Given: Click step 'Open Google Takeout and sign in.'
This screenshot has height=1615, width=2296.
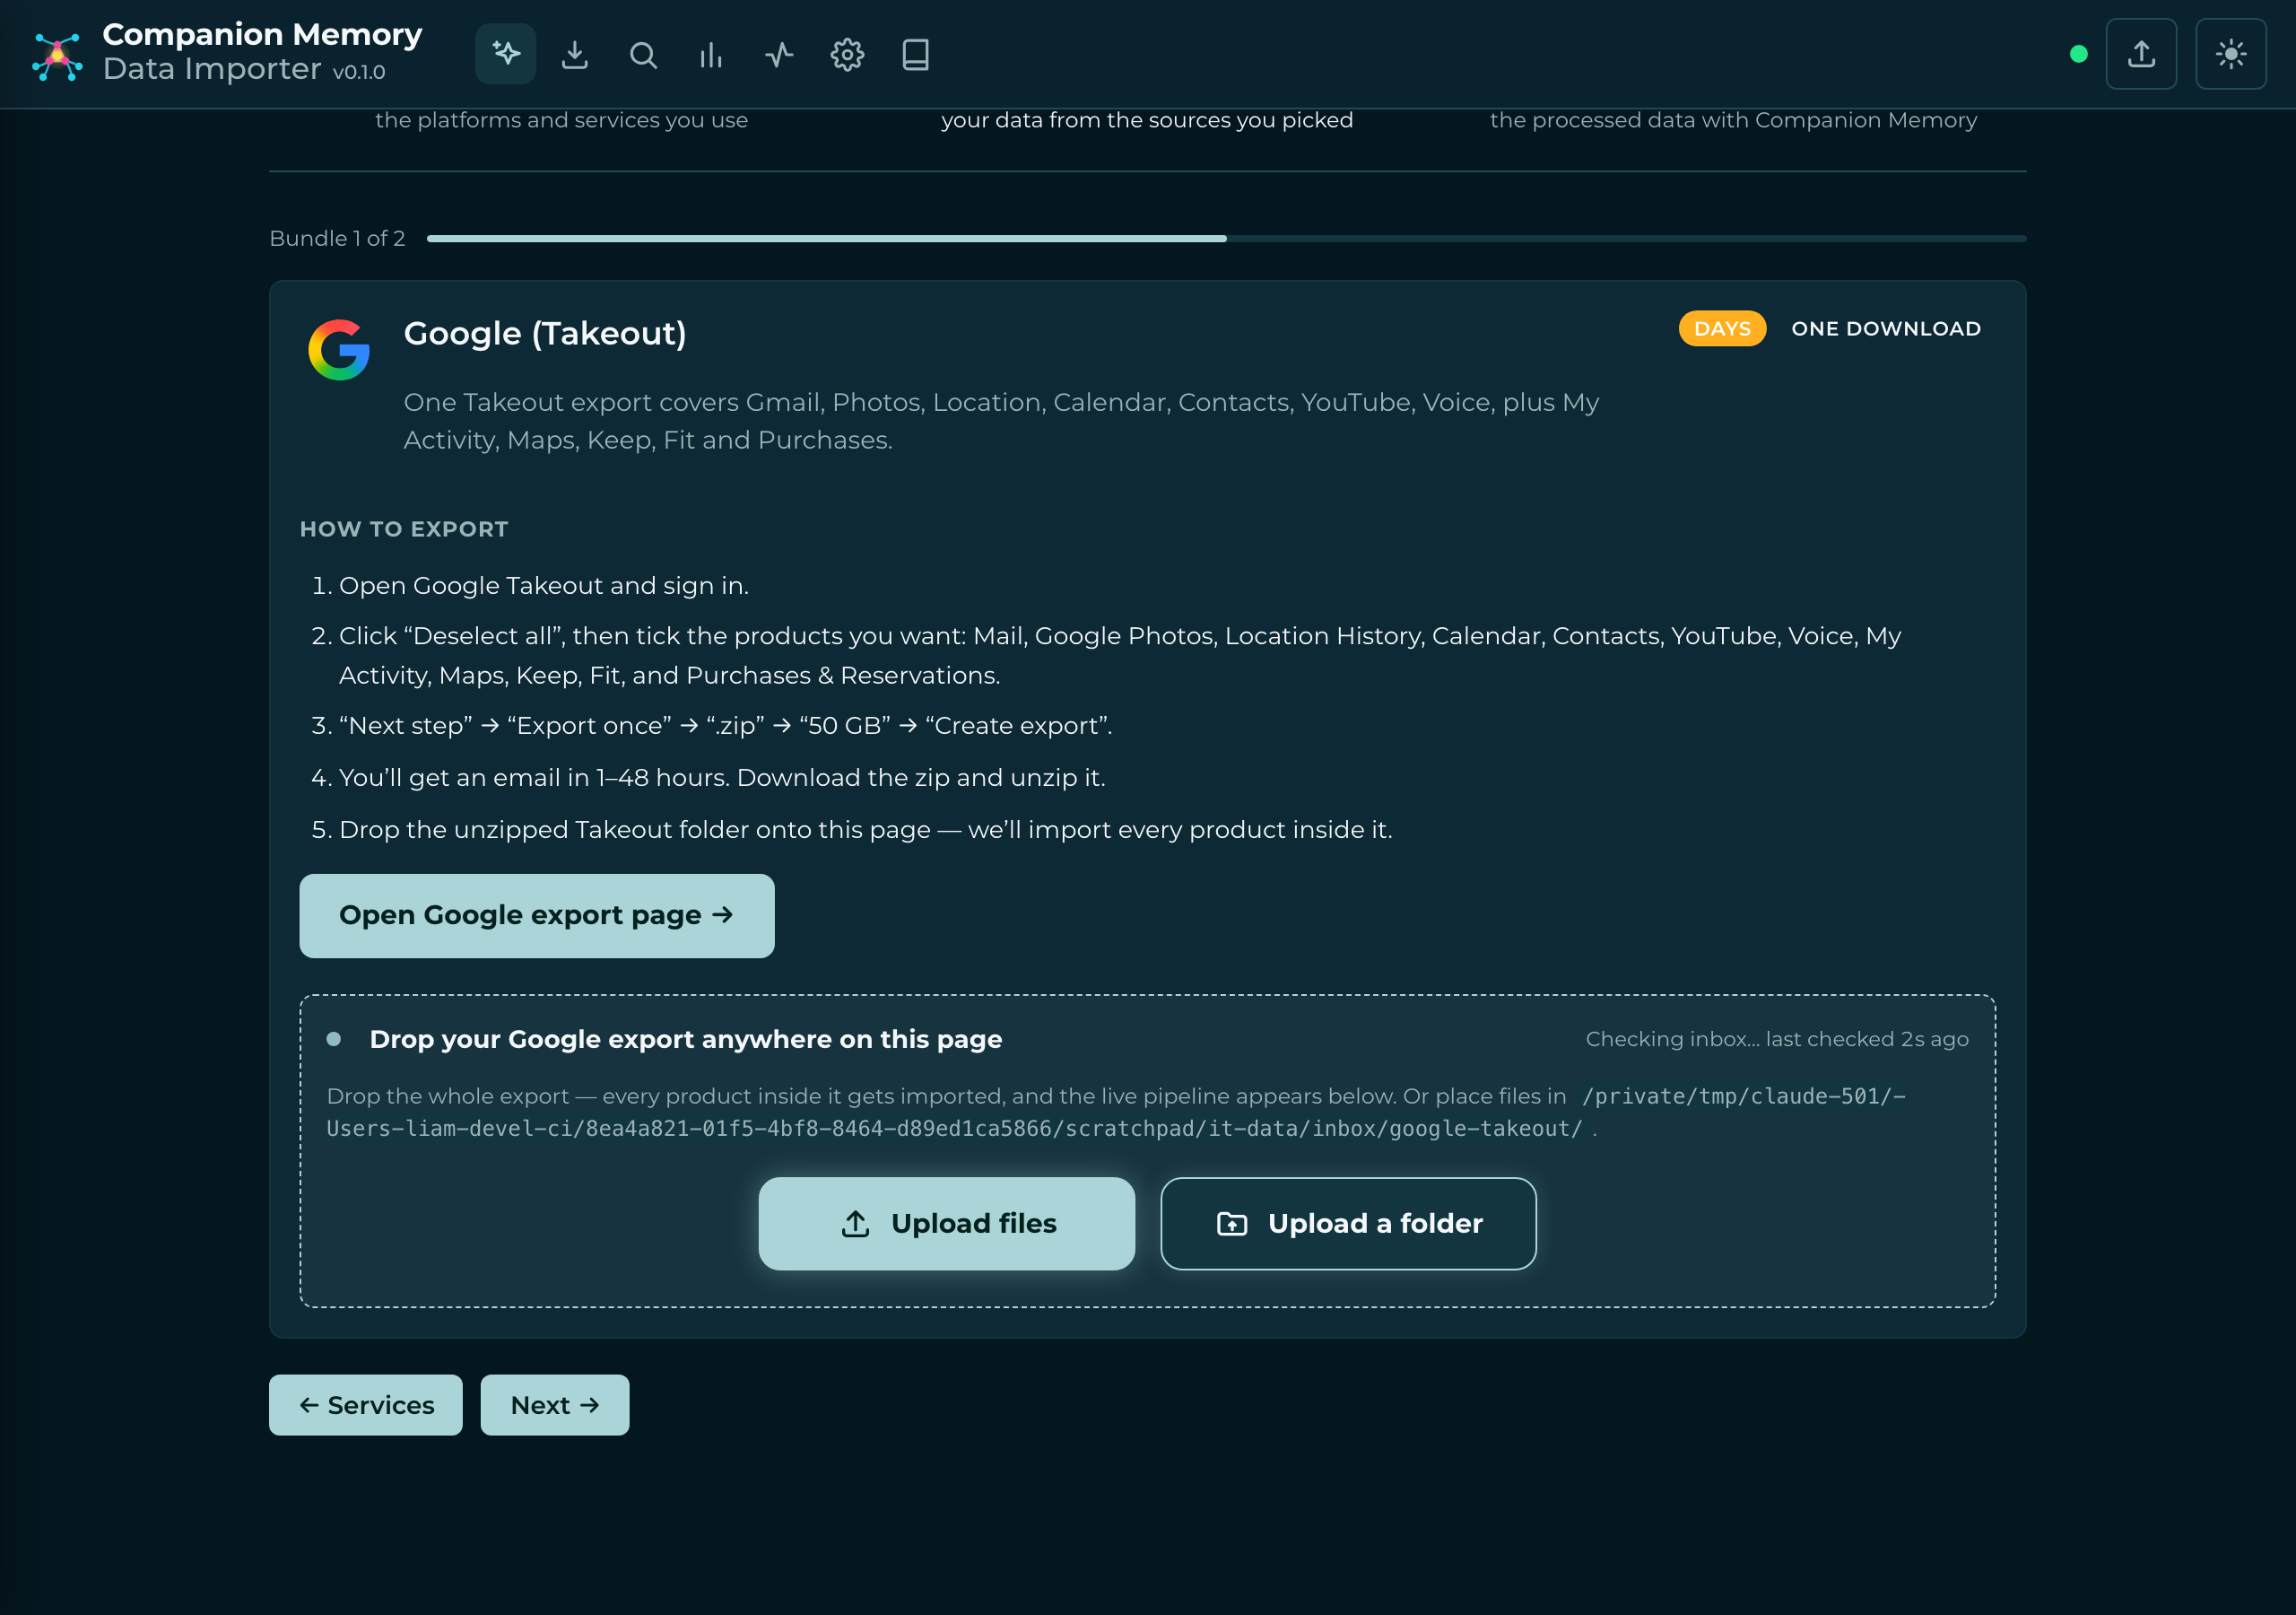Looking at the screenshot, I should click(x=544, y=585).
